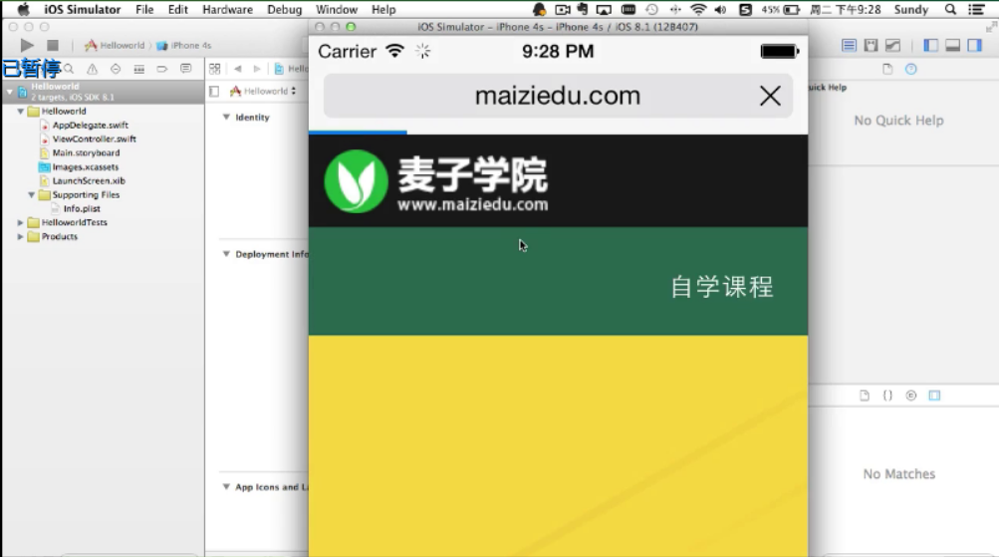Select Info.plist file
Screen dimensions: 999x557
click(81, 209)
